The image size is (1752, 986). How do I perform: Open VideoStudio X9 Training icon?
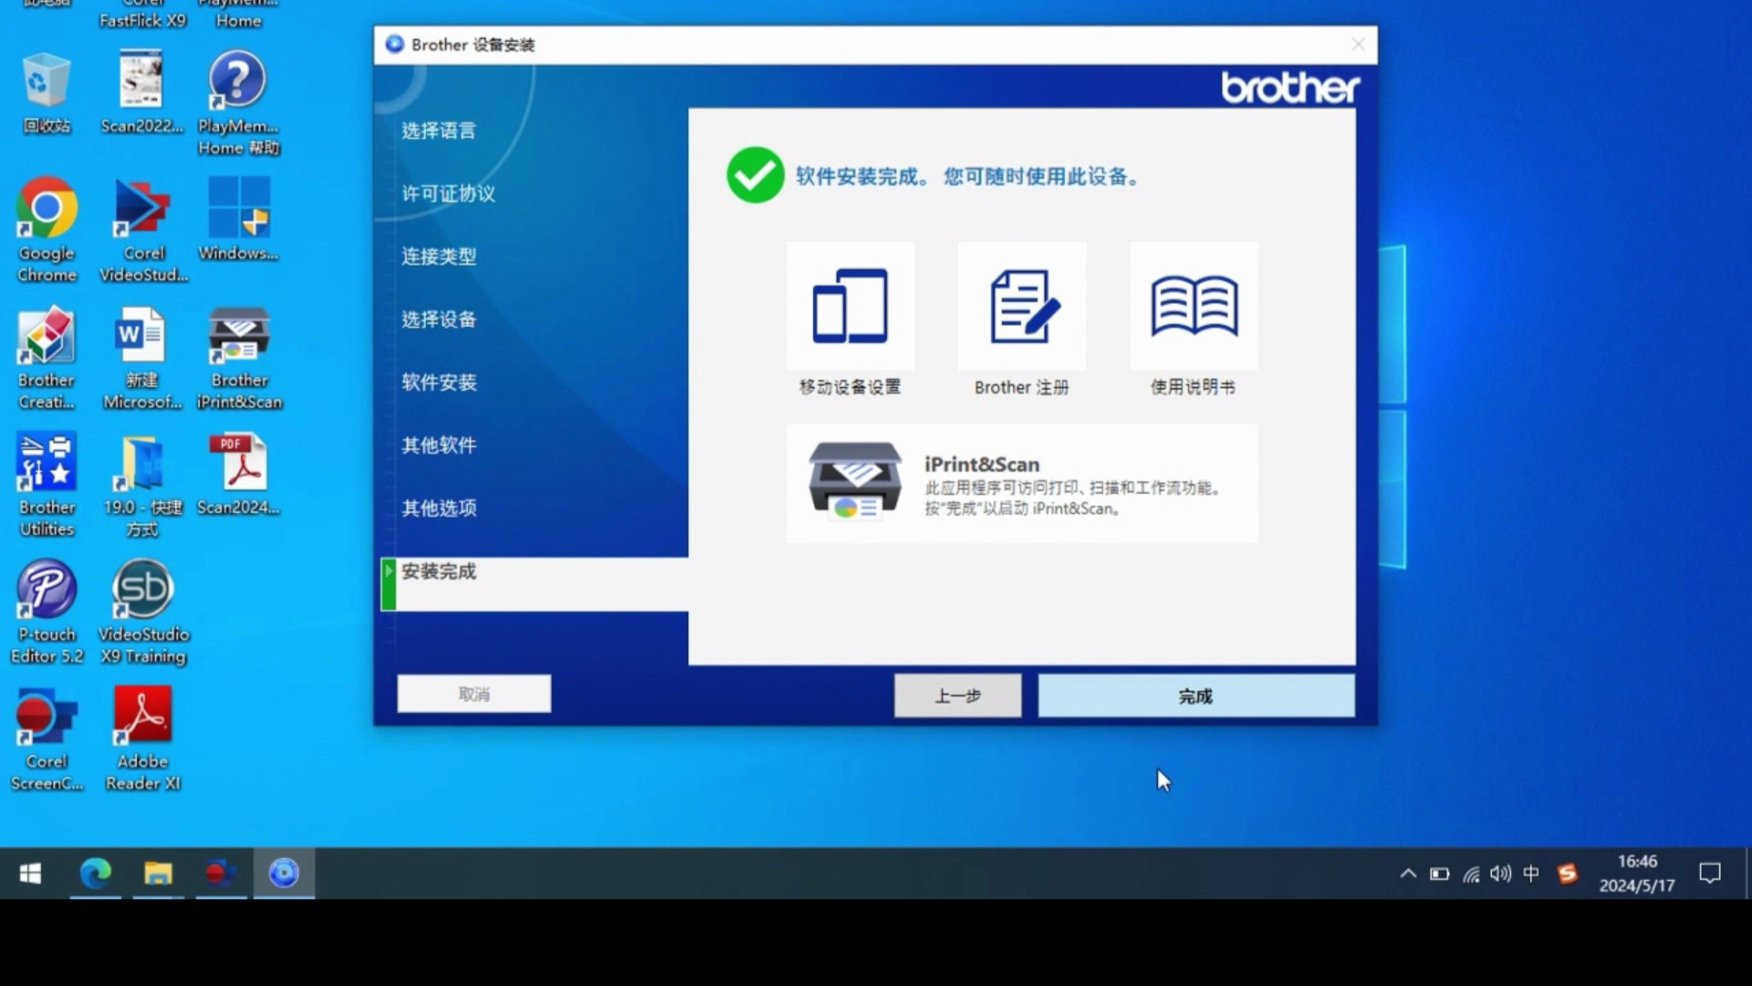(143, 613)
